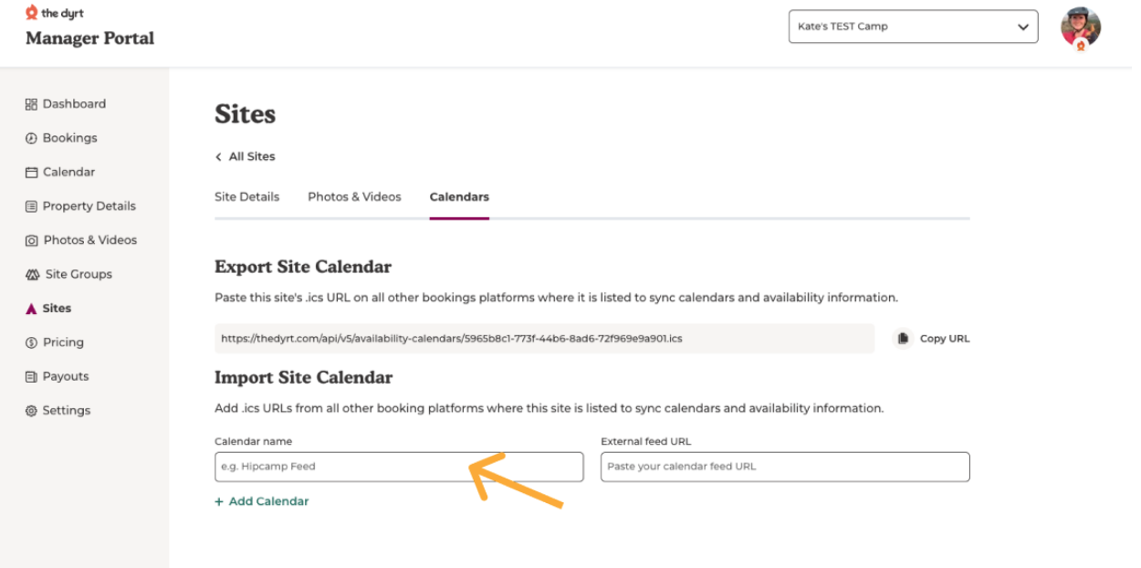1141x568 pixels.
Task: Focus the External feed URL field
Action: (785, 467)
